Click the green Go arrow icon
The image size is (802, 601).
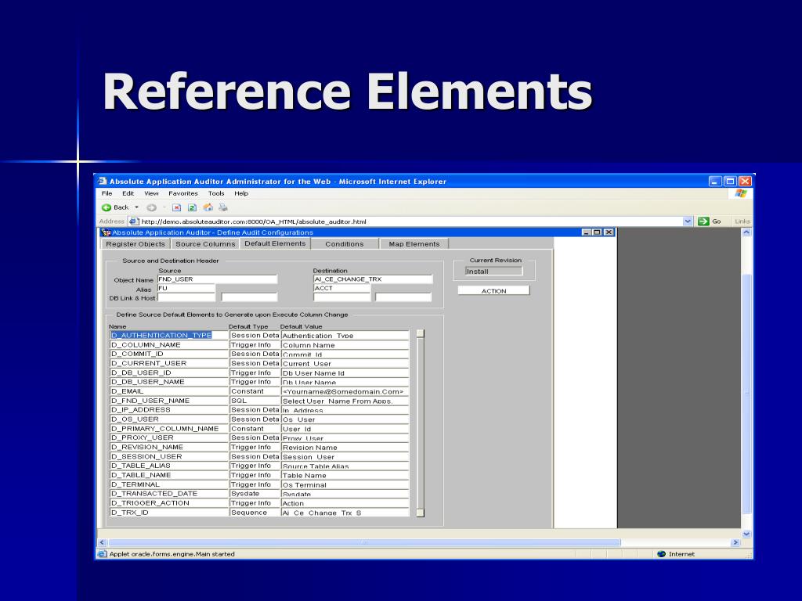coord(703,221)
